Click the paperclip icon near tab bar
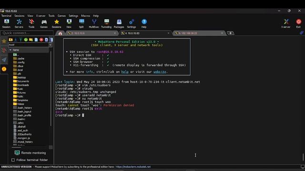The height and width of the screenshot is (171, 305). (302, 33)
